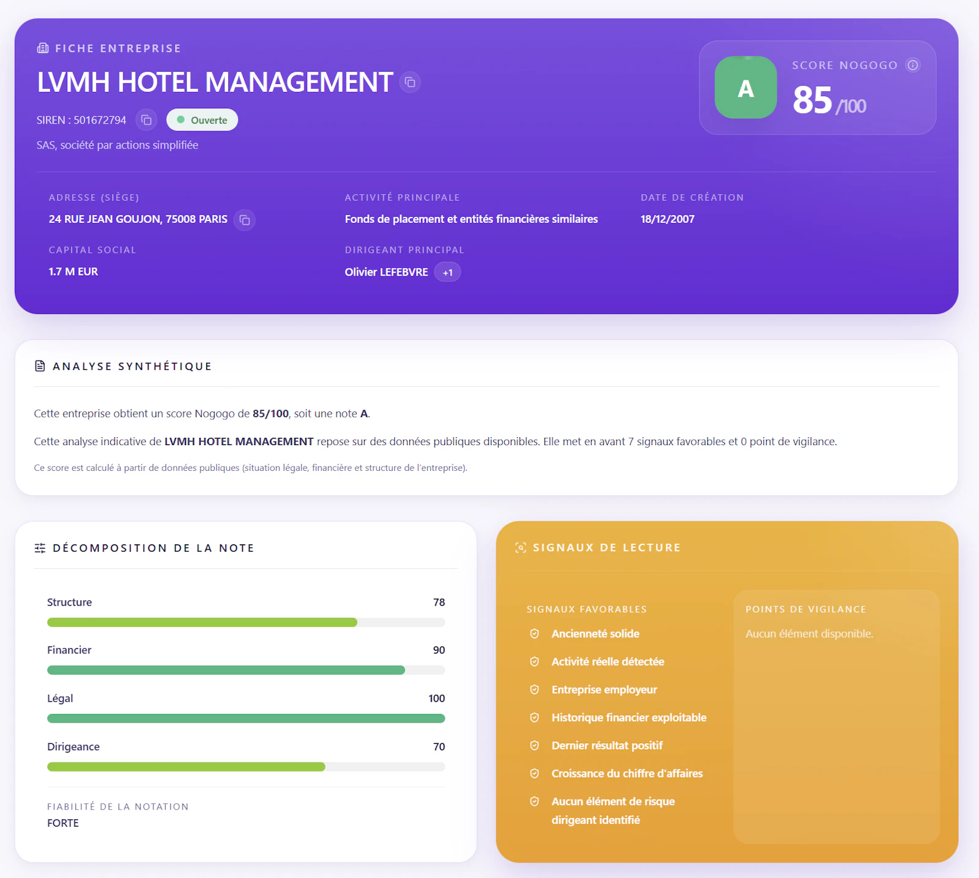Click the Ce score est calculé disclaimer line
Image resolution: width=979 pixels, height=878 pixels.
click(250, 468)
